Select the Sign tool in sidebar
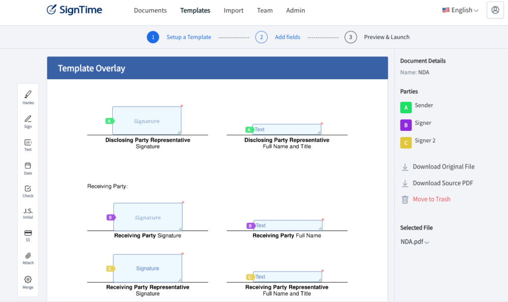This screenshot has height=302, width=508. [x=28, y=121]
